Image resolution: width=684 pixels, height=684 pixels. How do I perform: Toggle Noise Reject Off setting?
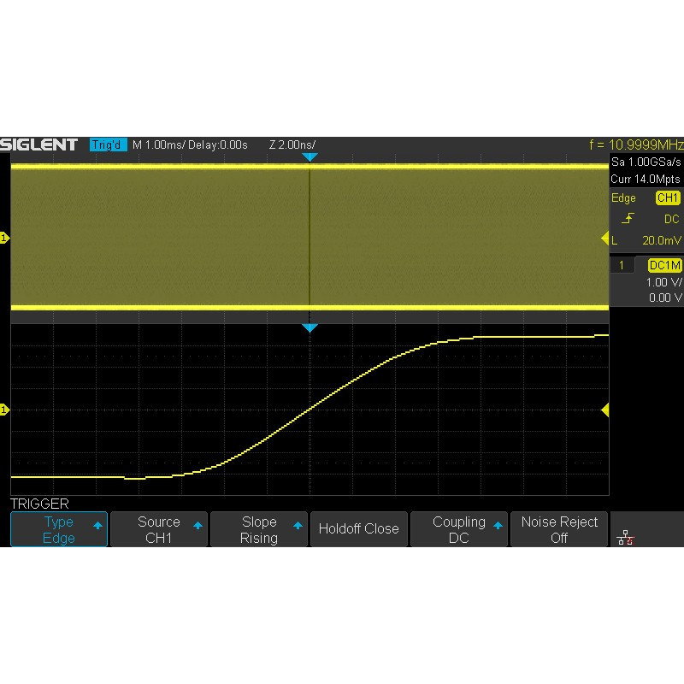click(x=559, y=529)
